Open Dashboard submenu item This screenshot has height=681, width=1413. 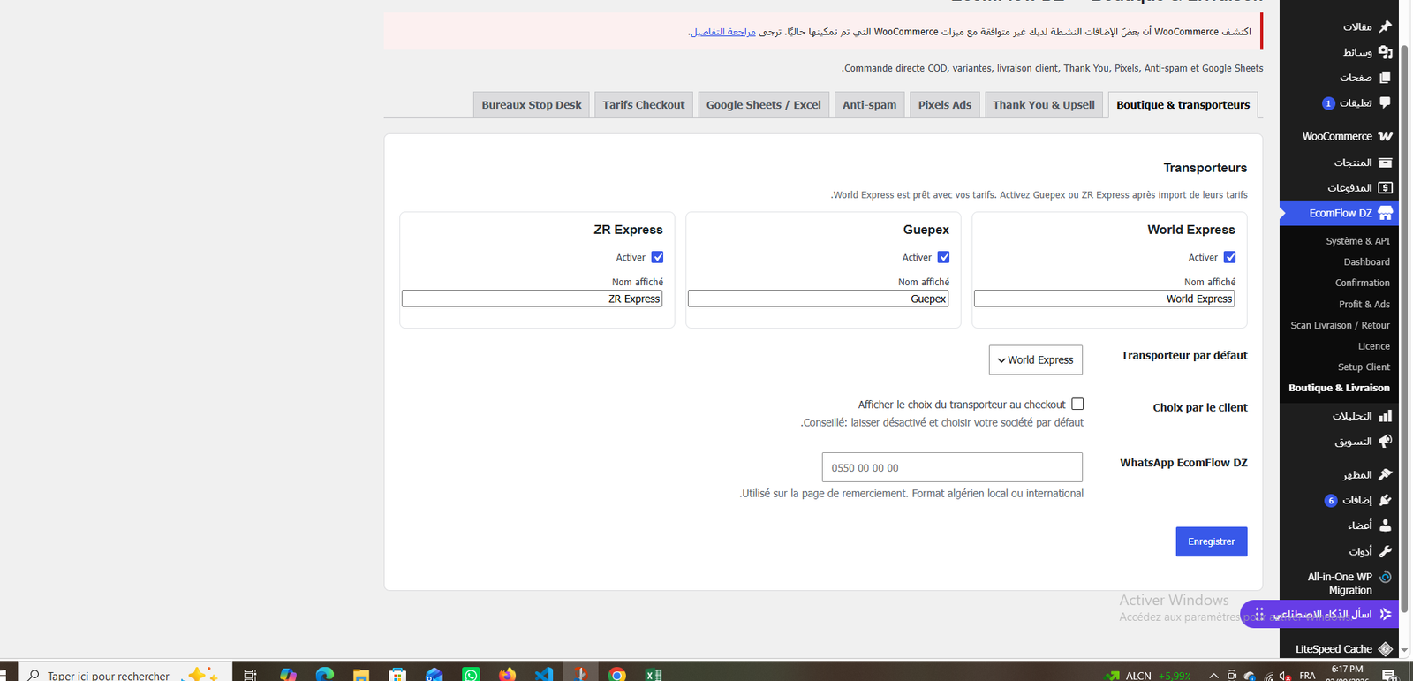pos(1366,262)
